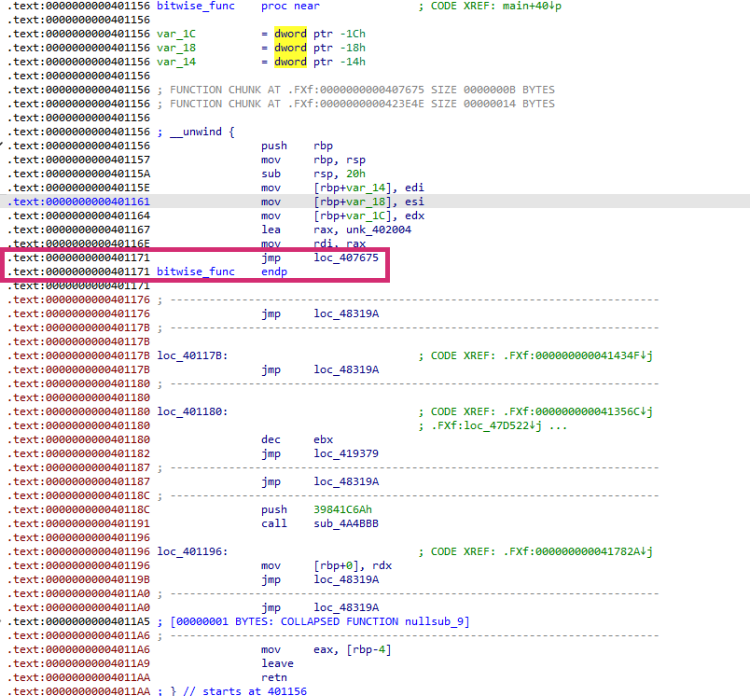Click the __unwind comment line
The height and width of the screenshot is (696, 750).
[196, 132]
